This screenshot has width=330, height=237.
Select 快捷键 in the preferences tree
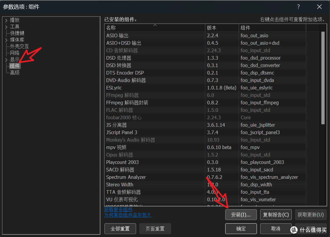(17, 33)
